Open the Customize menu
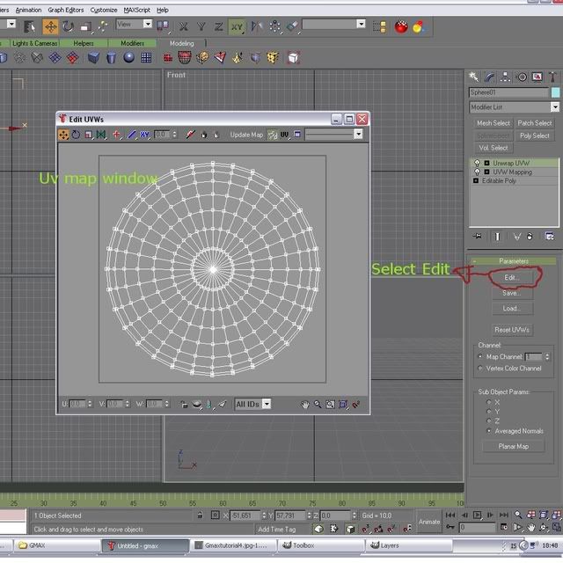Viewport: 563px width, 563px height. click(x=103, y=10)
